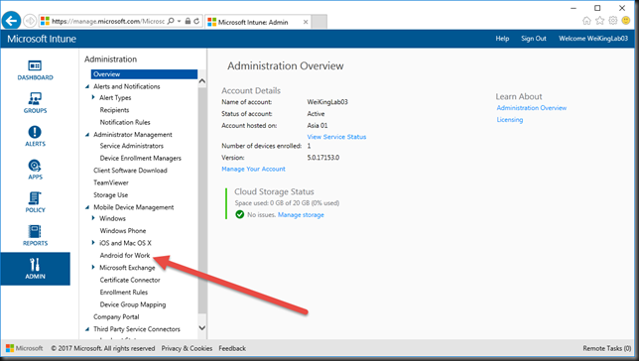
Task: Expand the Alert Types node
Action: point(93,97)
